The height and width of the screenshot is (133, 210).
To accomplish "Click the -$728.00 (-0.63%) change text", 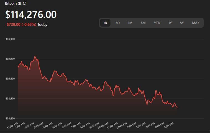I will [21, 24].
